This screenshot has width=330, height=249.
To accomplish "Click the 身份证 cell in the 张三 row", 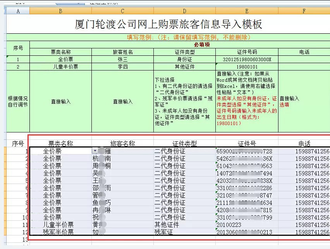I will pos(185,59).
